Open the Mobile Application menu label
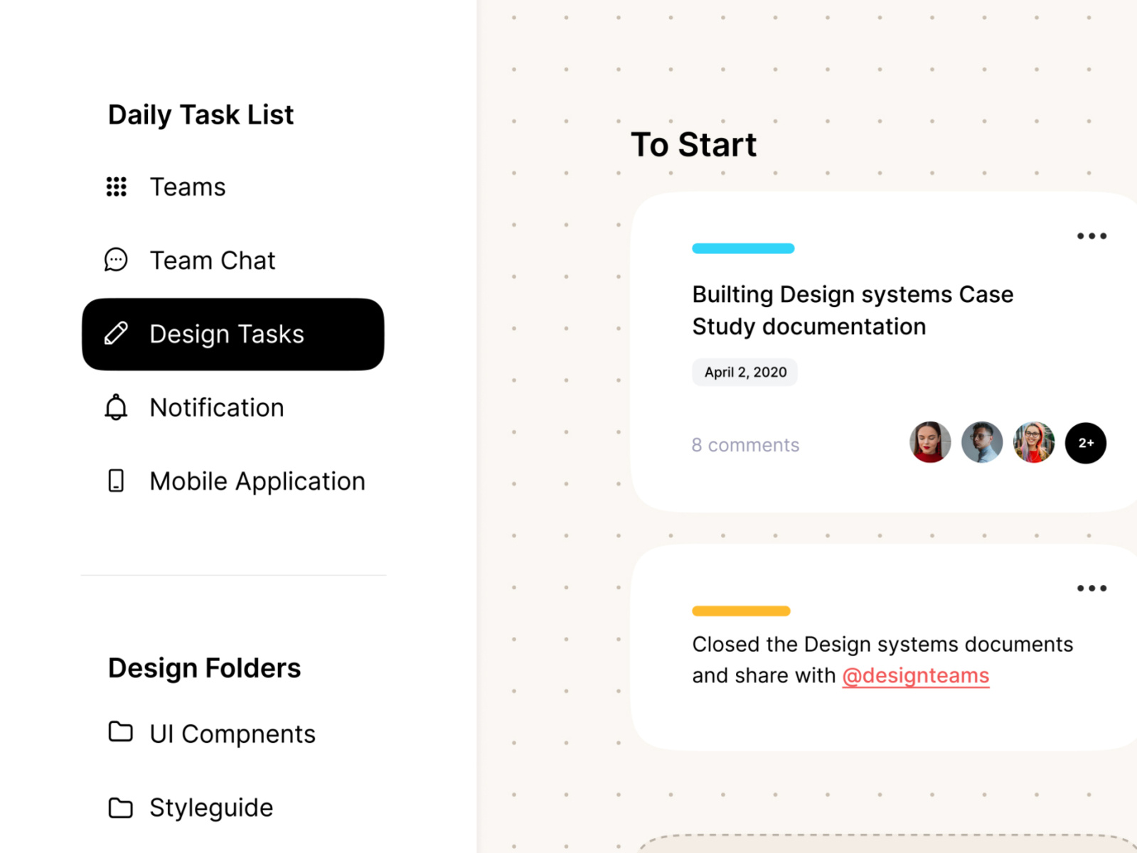The width and height of the screenshot is (1137, 853). pyautogui.click(x=257, y=481)
